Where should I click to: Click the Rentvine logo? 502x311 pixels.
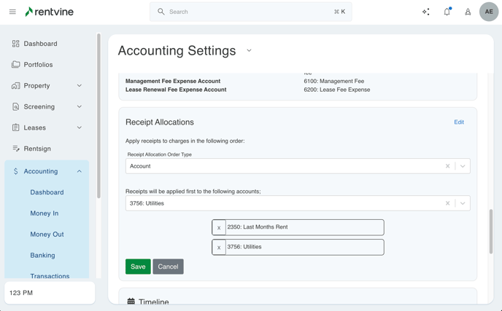pos(50,12)
